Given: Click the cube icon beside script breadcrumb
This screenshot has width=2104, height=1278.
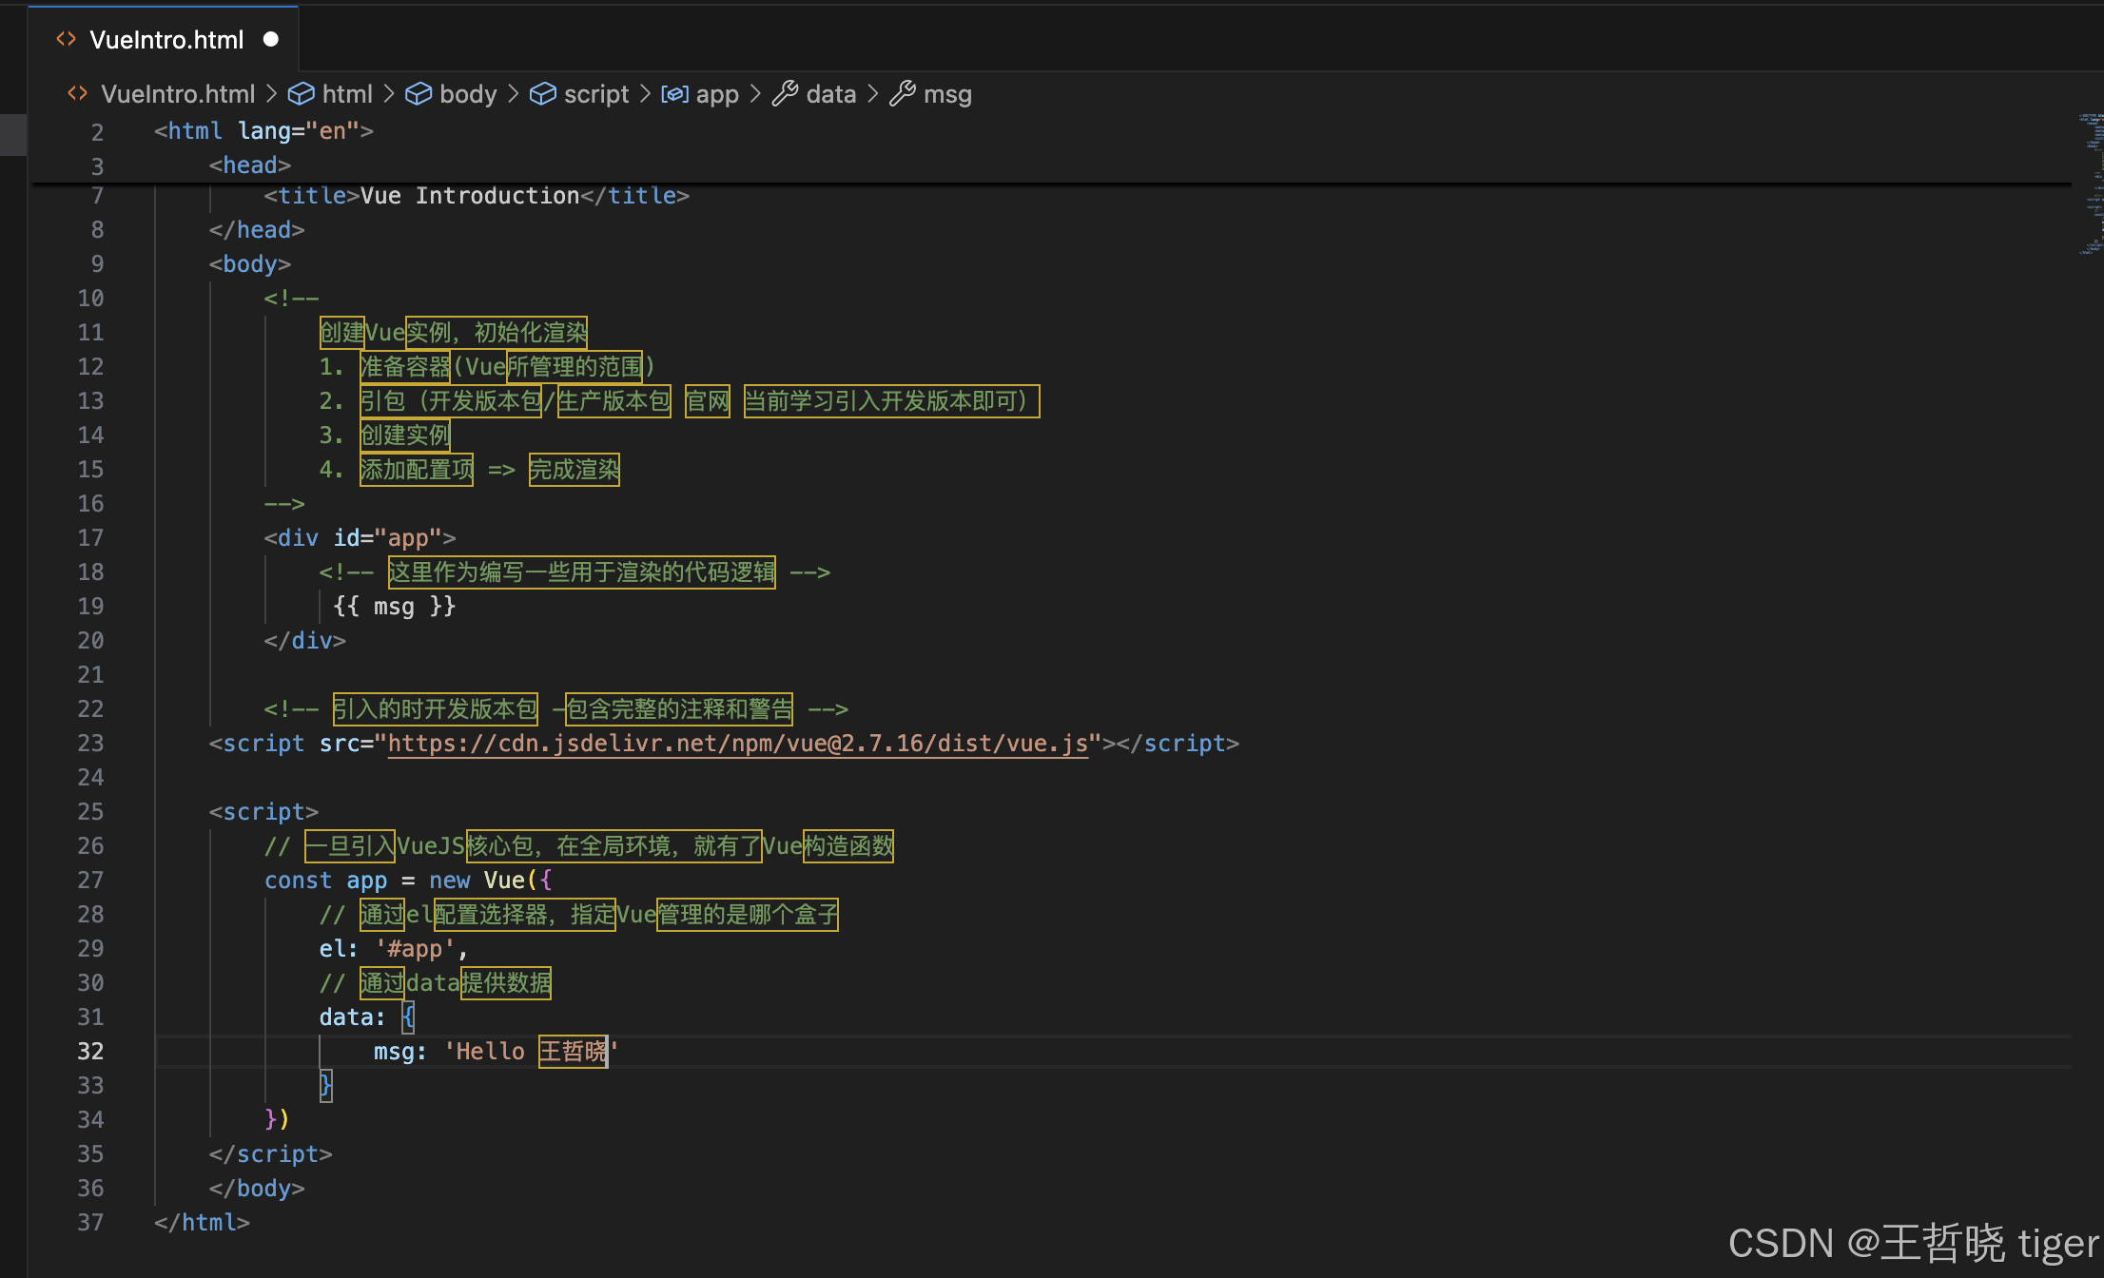Looking at the screenshot, I should 543,93.
